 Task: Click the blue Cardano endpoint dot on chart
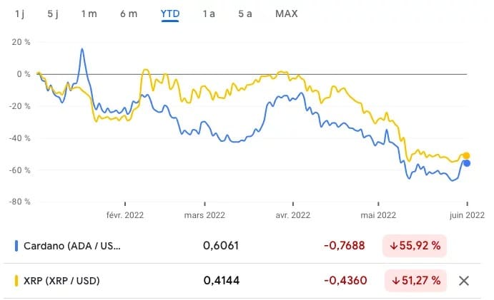pyautogui.click(x=467, y=163)
